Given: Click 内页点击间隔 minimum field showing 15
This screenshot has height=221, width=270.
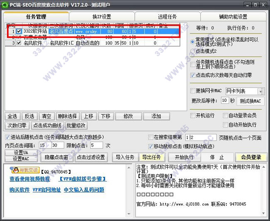Looking at the screenshot, I should point(45,145).
